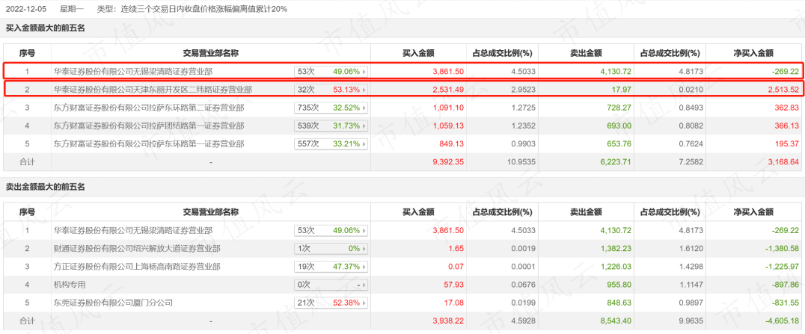Image resolution: width=805 pixels, height=334 pixels.
Task: Open 东方财富证券拉萨东环路第一证券营业部
Action: [x=149, y=143]
